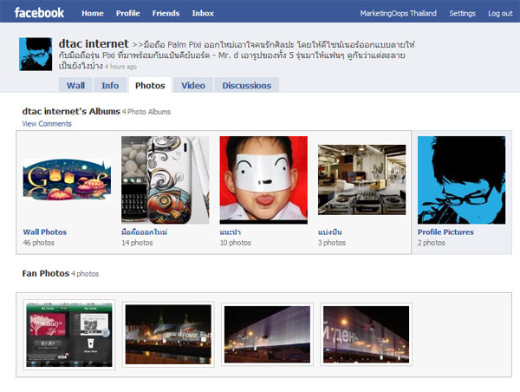Click the '3 photos' count text
The width and height of the screenshot is (520, 392).
[x=332, y=243]
